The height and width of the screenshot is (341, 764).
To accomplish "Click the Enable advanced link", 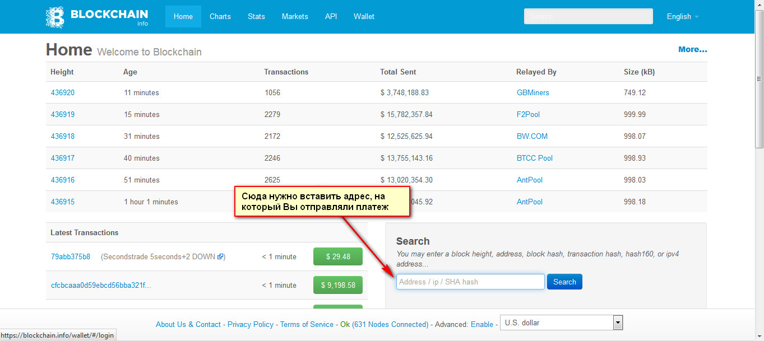I will point(481,324).
